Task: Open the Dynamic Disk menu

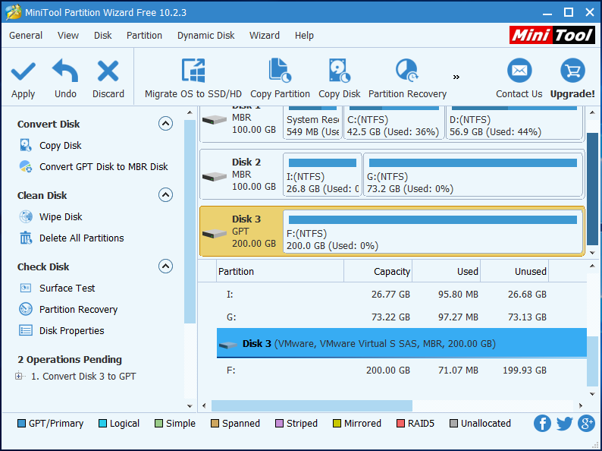Action: 205,36
